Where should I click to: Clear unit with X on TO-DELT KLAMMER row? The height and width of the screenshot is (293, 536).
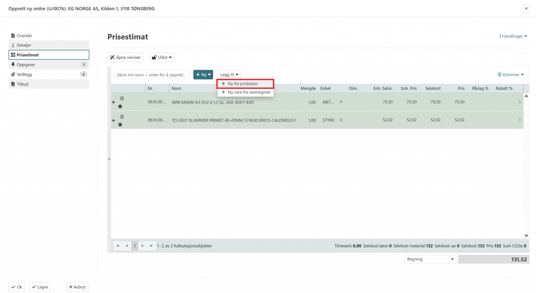[341, 120]
